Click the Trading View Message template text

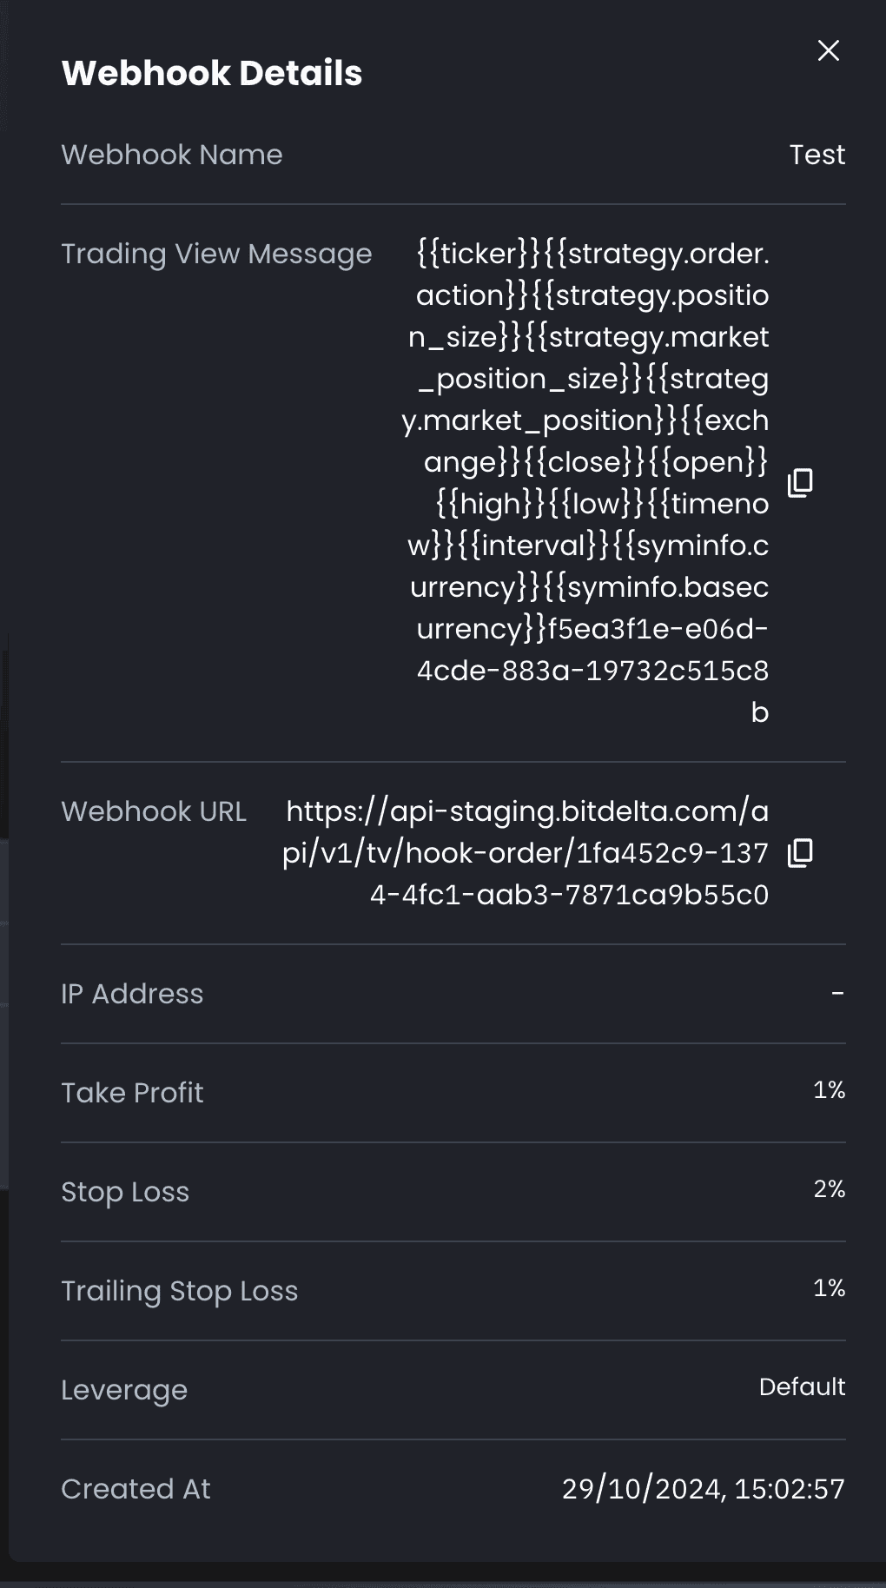pos(586,483)
